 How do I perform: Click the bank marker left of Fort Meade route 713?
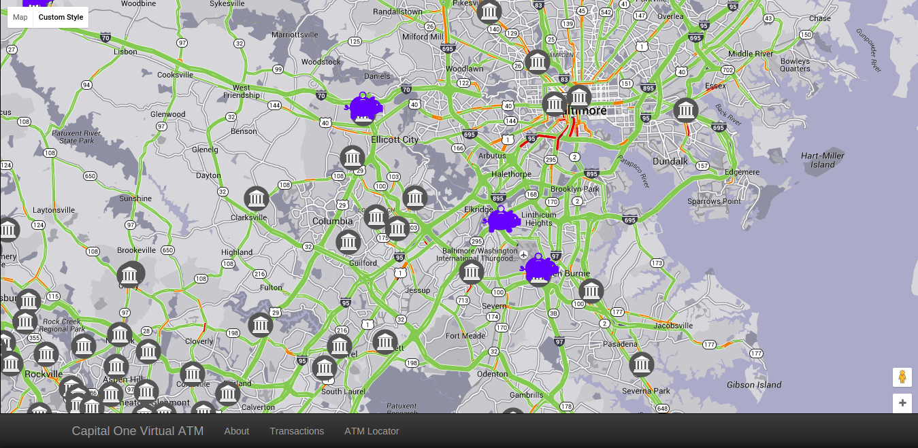[x=472, y=272]
